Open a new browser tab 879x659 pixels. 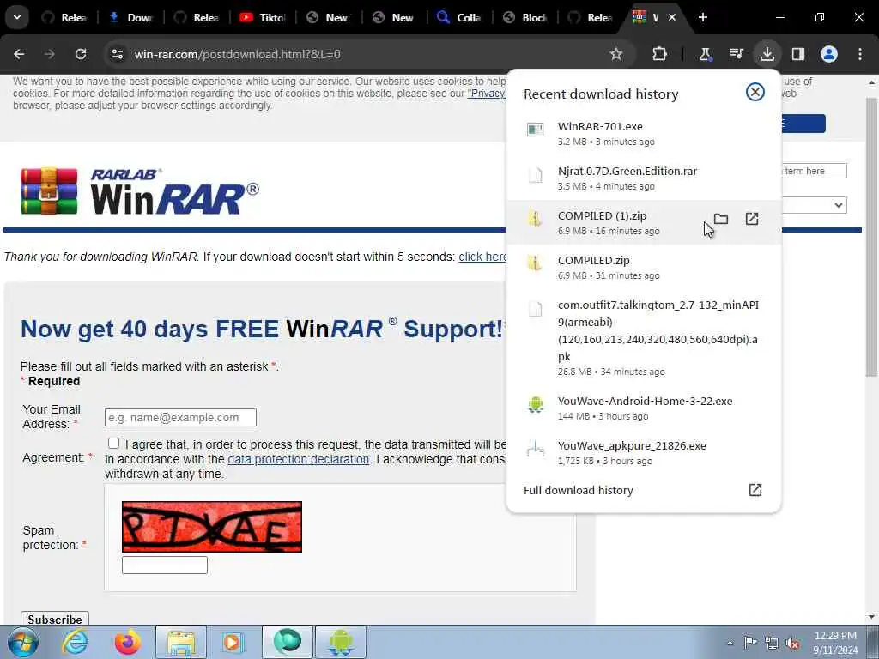[x=703, y=17]
